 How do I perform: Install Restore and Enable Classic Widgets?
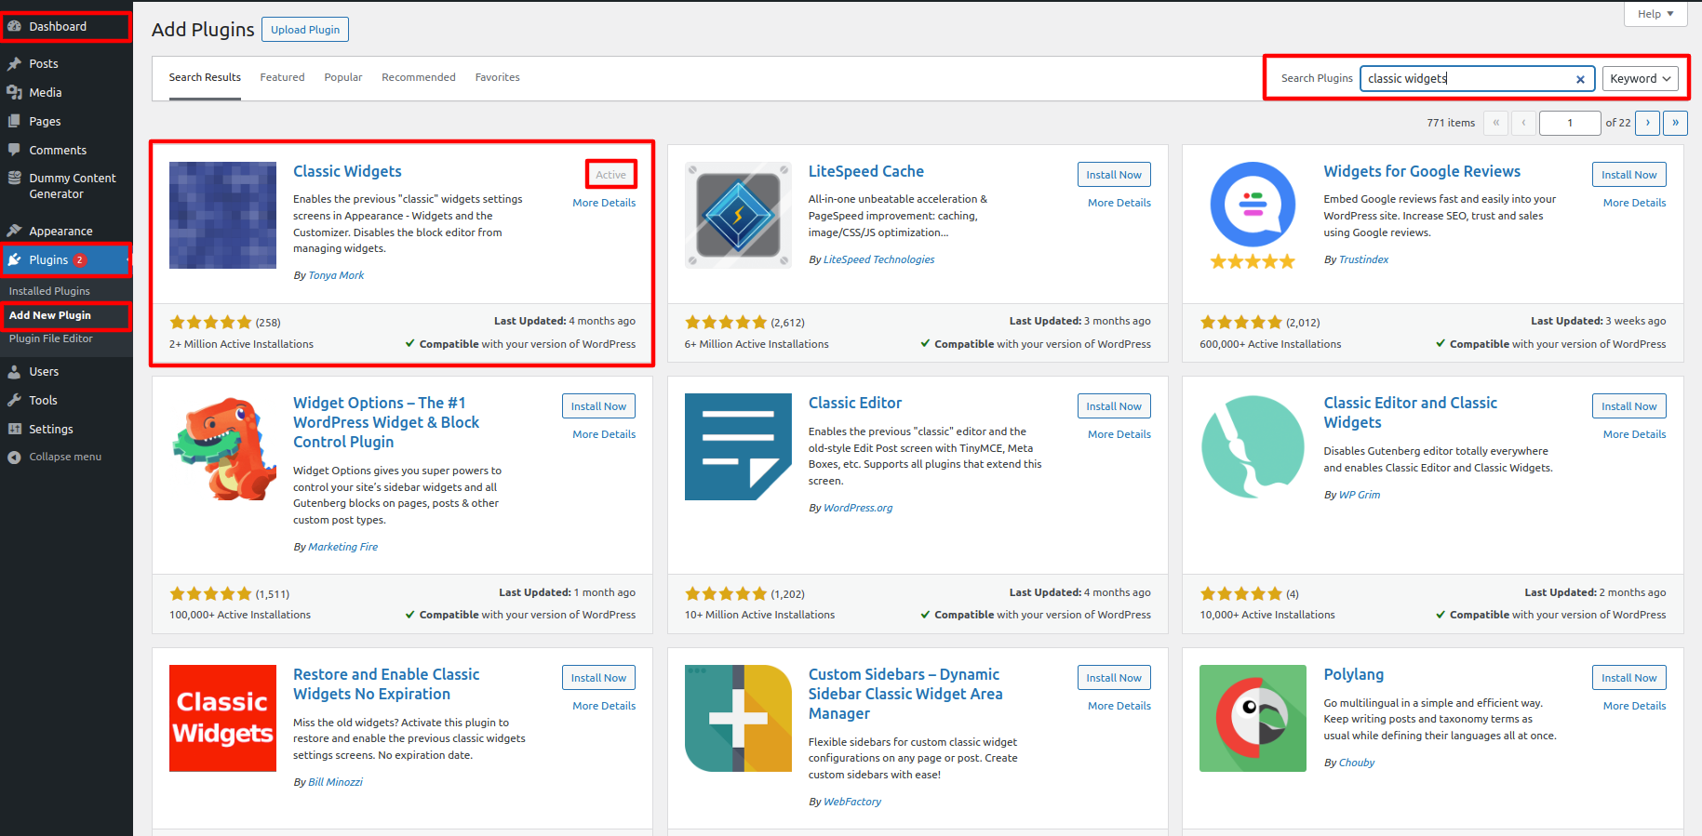(598, 678)
